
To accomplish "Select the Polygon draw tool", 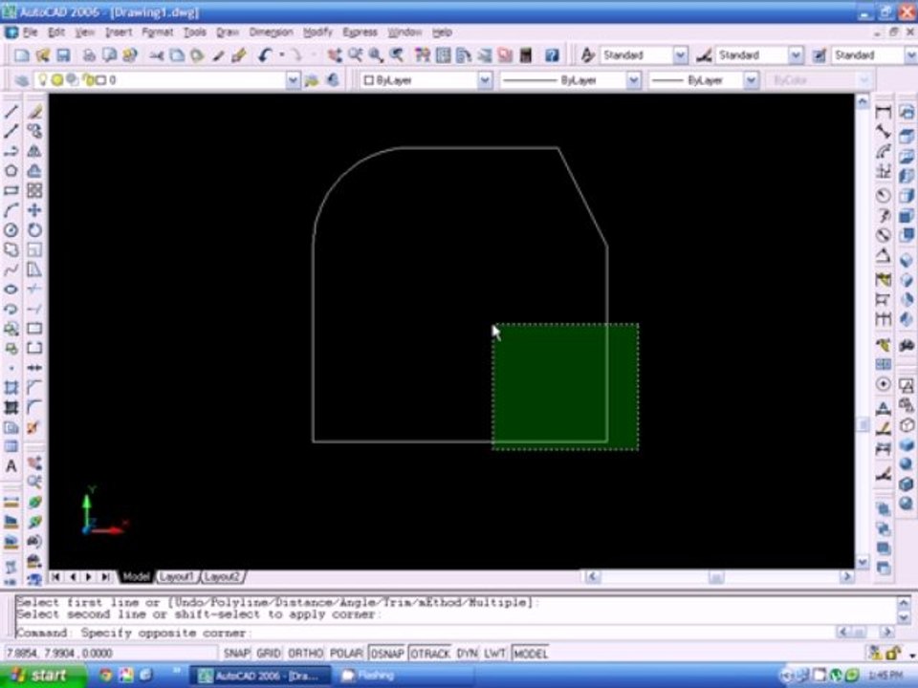I will [x=11, y=171].
